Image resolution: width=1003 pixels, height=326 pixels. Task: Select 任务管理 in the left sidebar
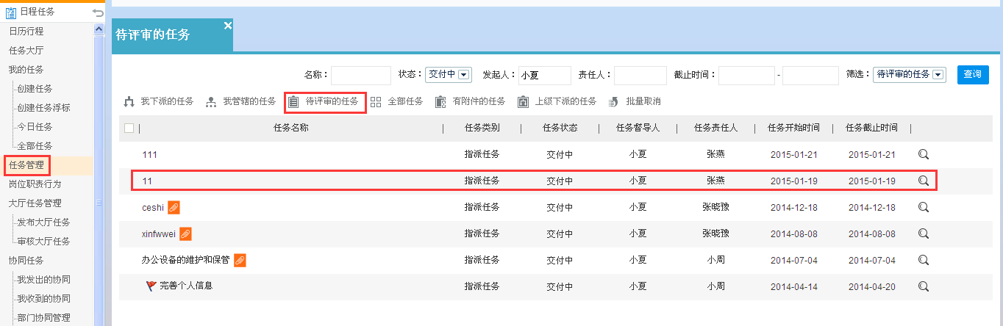click(26, 164)
